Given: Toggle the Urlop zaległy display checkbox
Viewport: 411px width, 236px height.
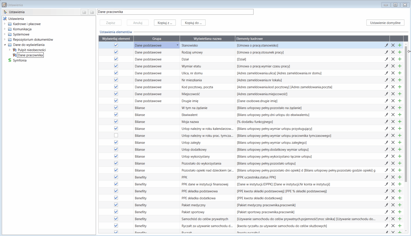Looking at the screenshot, I should click(x=116, y=142).
